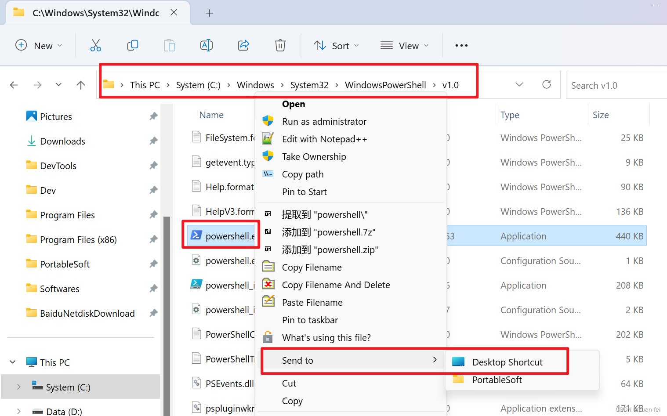Select the Softwares folder in sidebar
This screenshot has width=667, height=416.
pos(60,289)
